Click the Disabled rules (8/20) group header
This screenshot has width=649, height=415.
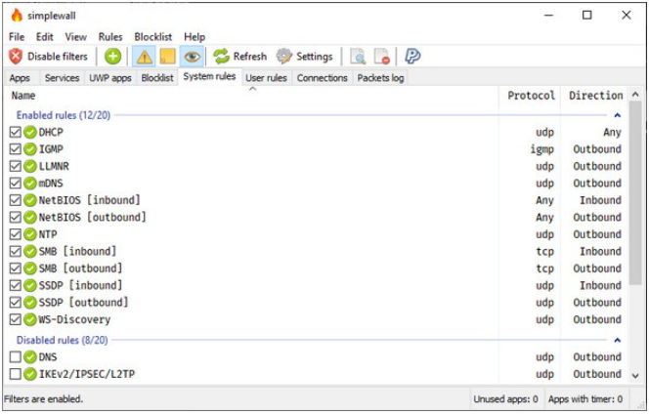point(63,340)
